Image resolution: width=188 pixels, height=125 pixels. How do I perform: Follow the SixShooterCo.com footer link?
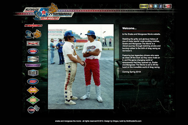134,121
